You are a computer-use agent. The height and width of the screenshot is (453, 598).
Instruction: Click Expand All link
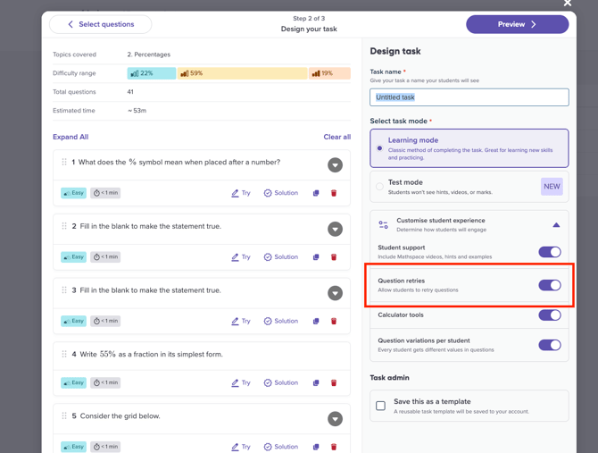[71, 137]
